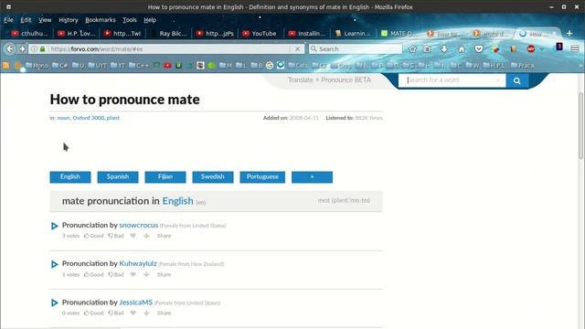Stop loading with the X in address bar
585x329 pixels.
coord(297,48)
